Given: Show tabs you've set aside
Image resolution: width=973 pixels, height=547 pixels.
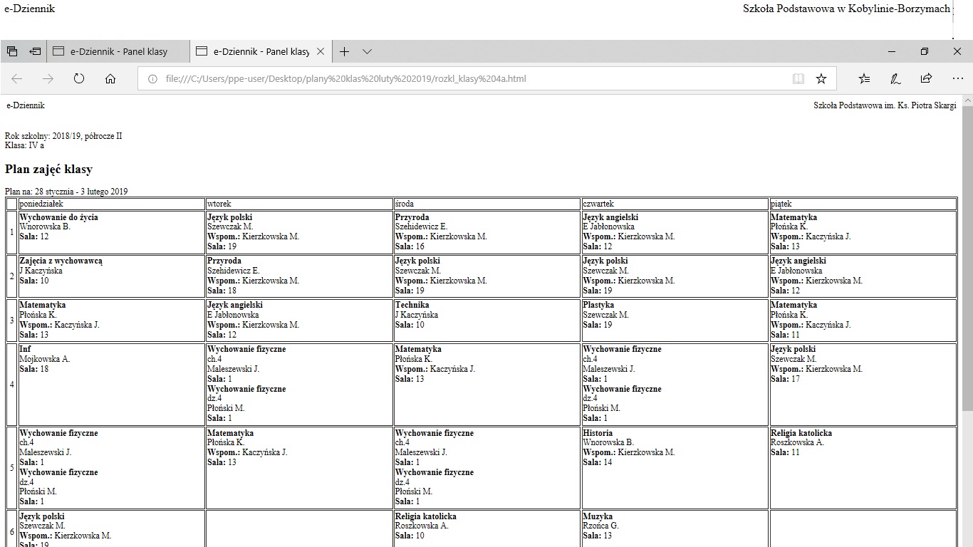Looking at the screenshot, I should pos(11,51).
